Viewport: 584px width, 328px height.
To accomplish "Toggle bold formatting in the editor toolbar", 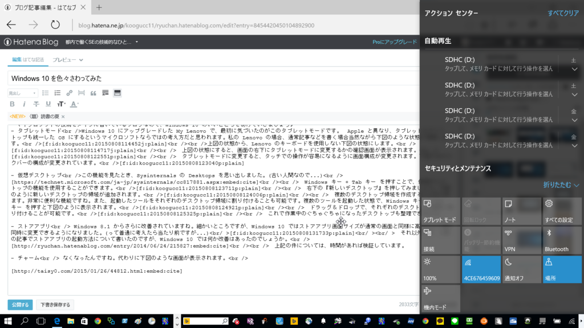I will 13,104.
